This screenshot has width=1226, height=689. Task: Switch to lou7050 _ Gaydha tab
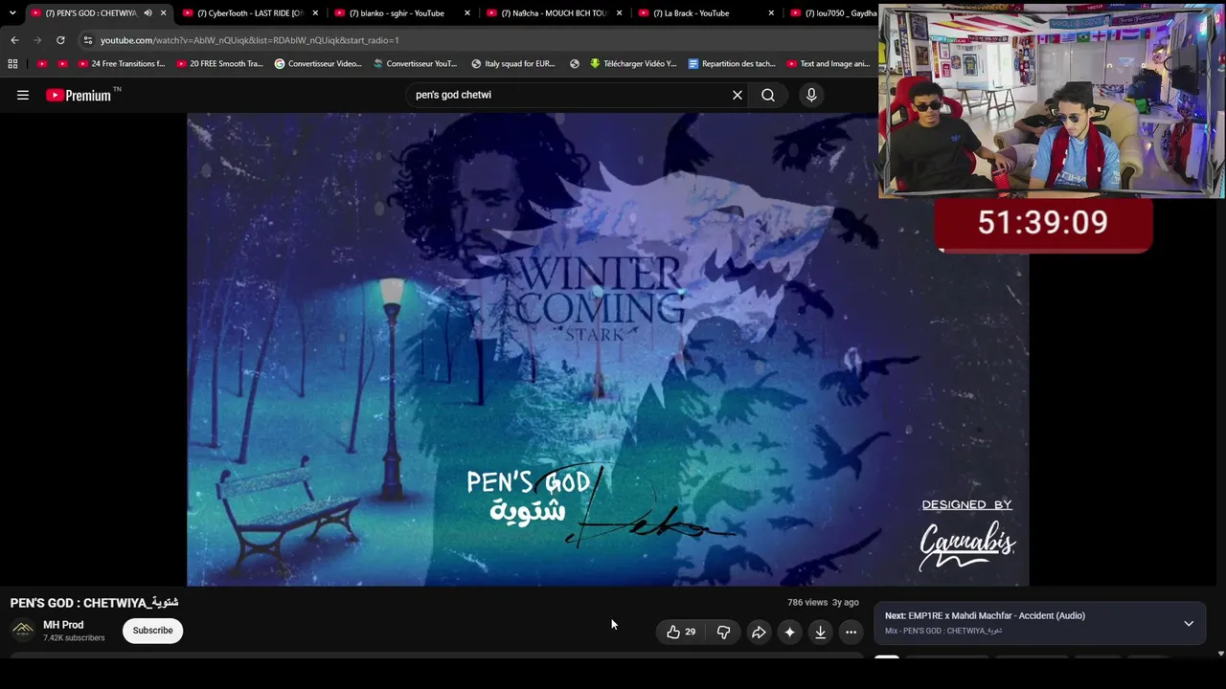(x=832, y=13)
